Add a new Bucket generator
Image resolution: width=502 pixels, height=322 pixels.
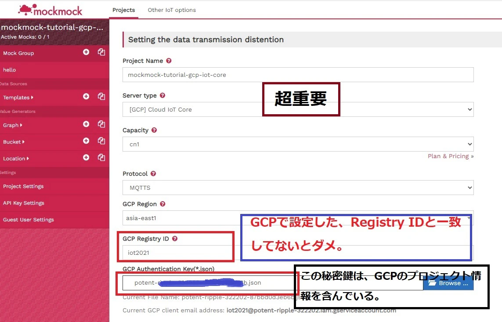(86, 141)
